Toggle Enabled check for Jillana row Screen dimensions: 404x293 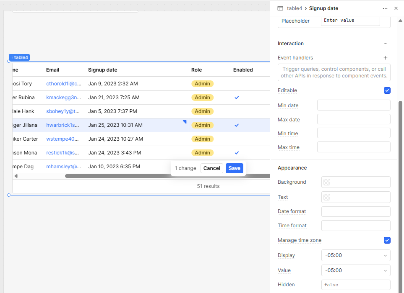tap(237, 125)
